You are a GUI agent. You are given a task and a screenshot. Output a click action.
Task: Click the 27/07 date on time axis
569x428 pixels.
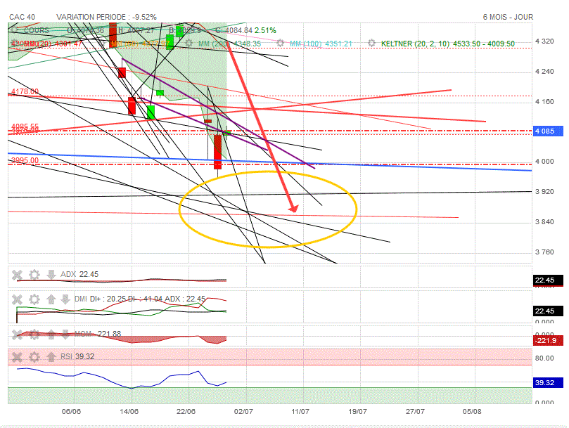coord(415,411)
